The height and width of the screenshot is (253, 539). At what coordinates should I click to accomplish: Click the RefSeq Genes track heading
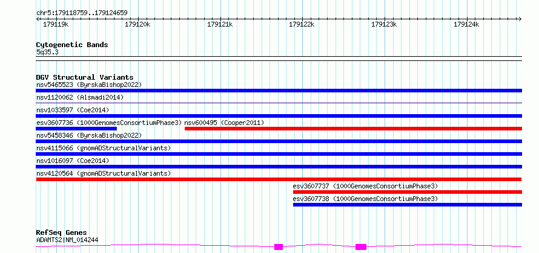click(61, 233)
